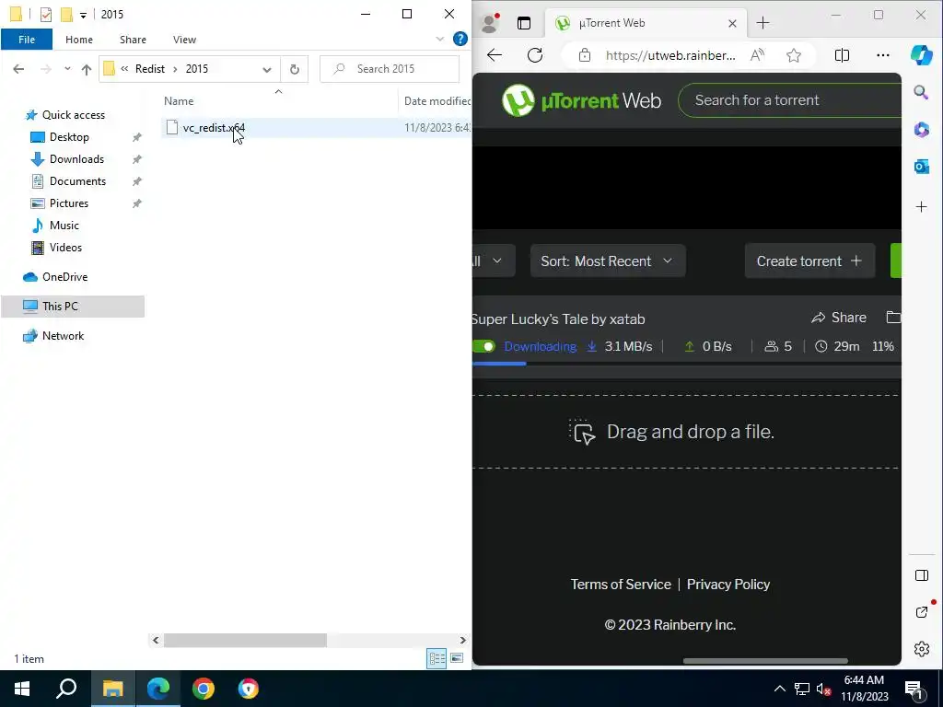Image resolution: width=943 pixels, height=707 pixels.
Task: View site information lock icon
Action: (584, 55)
